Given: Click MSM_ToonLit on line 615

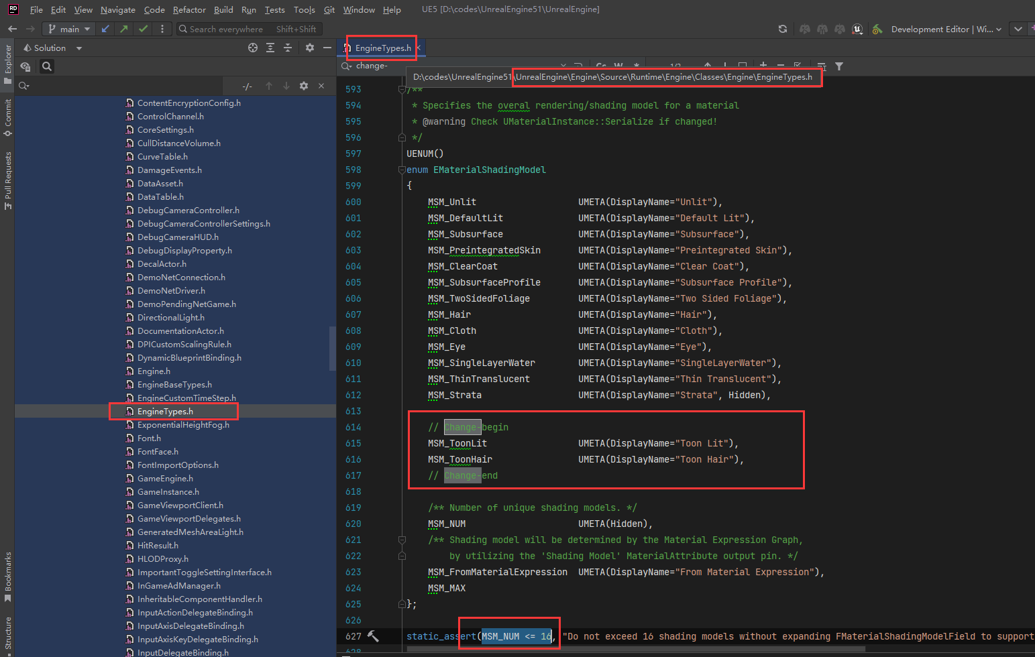Looking at the screenshot, I should click(x=457, y=443).
